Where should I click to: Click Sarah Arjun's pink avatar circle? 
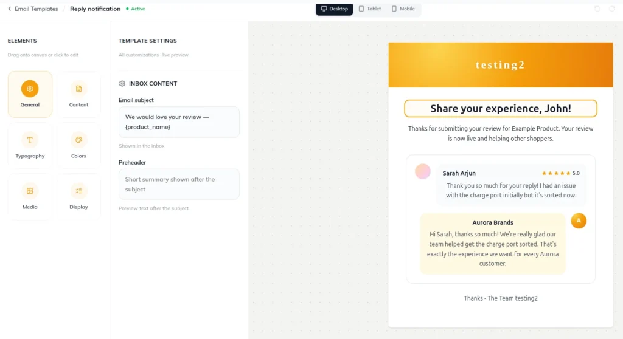click(x=423, y=171)
